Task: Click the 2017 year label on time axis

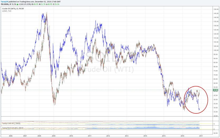Action: coord(201,136)
